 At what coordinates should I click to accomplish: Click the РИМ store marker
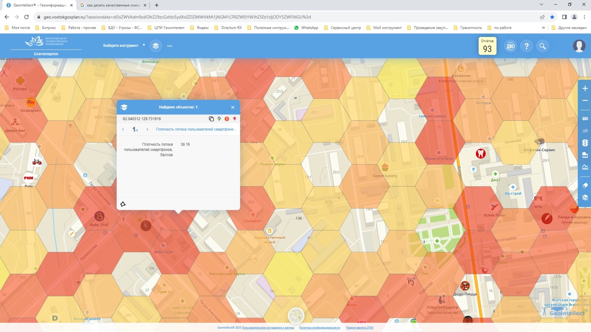[x=29, y=178]
